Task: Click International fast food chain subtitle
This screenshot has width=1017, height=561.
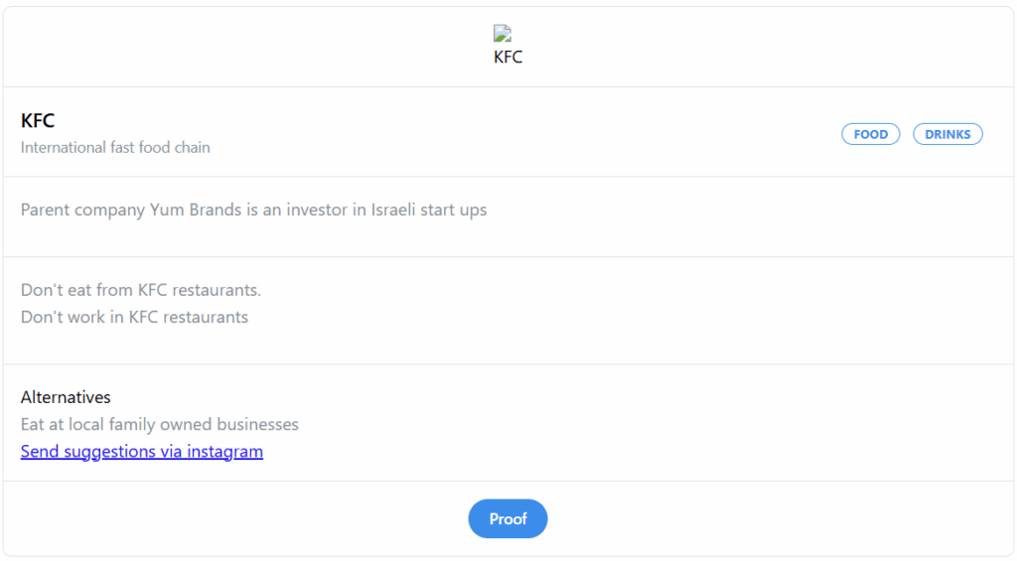Action: pos(115,148)
